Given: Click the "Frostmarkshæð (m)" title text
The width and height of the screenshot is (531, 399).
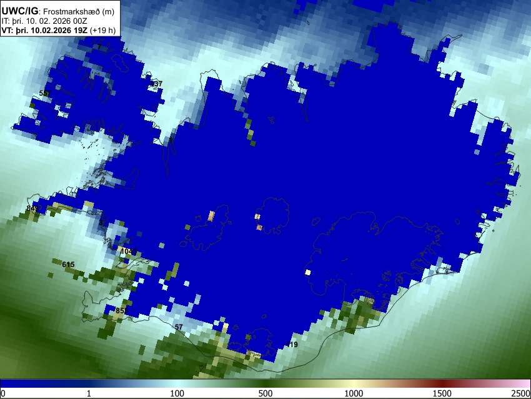Looking at the screenshot, I should [x=79, y=11].
